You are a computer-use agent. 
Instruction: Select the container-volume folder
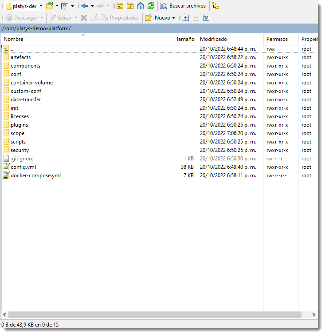[31, 83]
